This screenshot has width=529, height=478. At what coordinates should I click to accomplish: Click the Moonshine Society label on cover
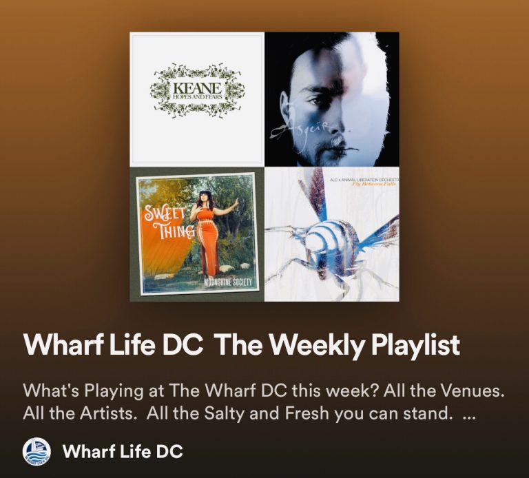click(x=229, y=282)
